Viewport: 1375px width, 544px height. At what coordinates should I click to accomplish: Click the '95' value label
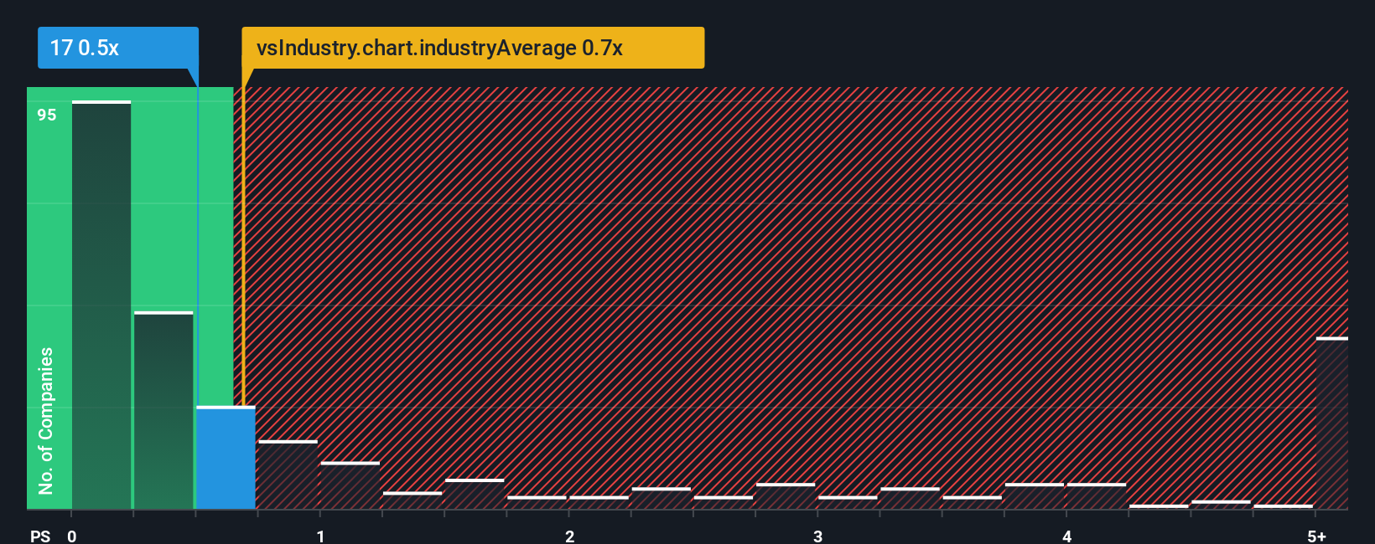point(47,115)
